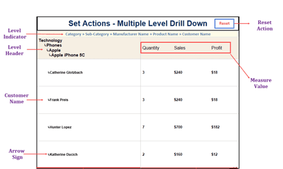Click the Sub-Category breadcrumb level
The height and width of the screenshot is (169, 283).
pos(97,34)
